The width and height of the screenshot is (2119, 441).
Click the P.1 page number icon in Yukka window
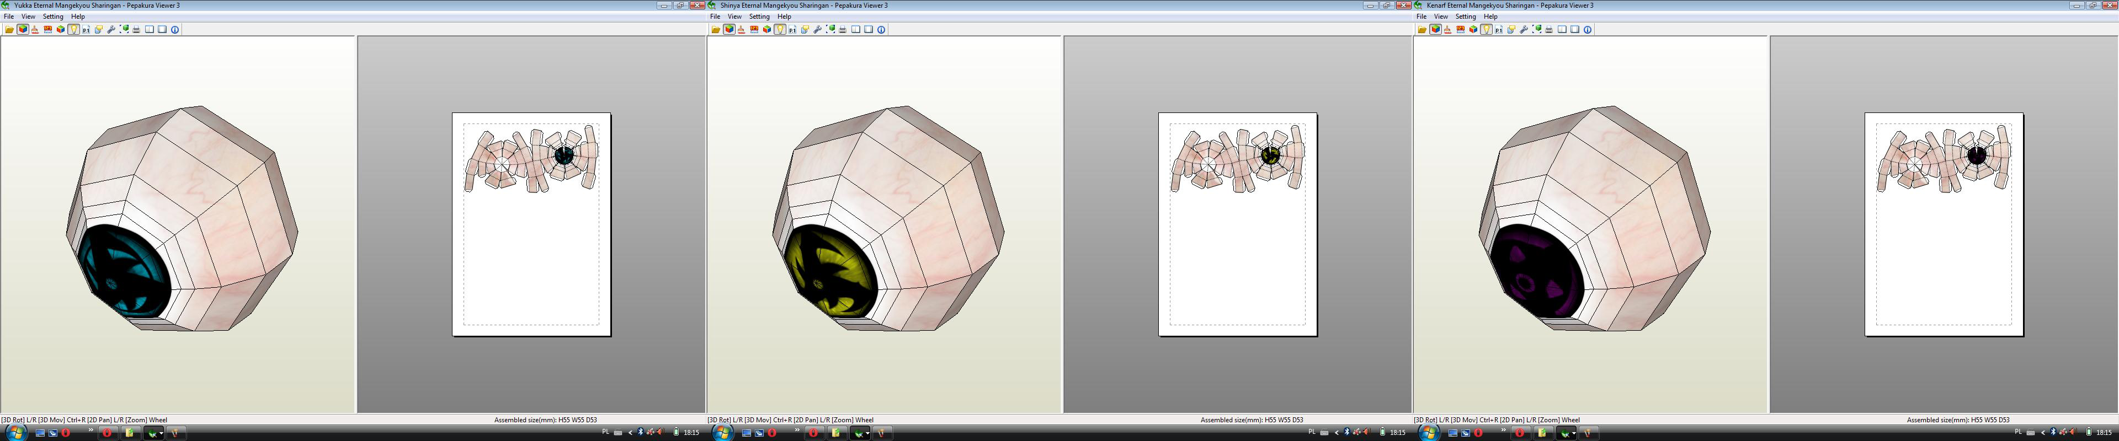(87, 30)
